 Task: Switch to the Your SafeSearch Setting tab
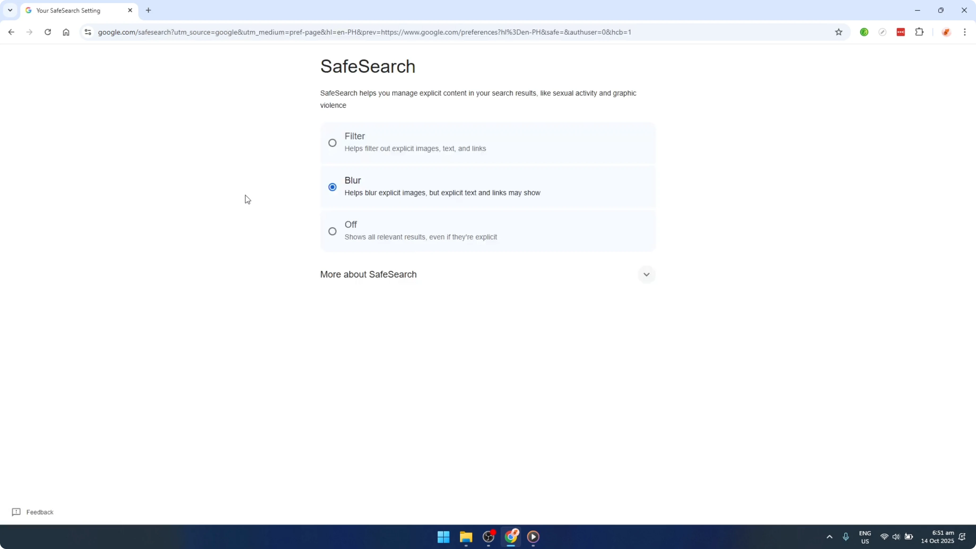pos(68,10)
